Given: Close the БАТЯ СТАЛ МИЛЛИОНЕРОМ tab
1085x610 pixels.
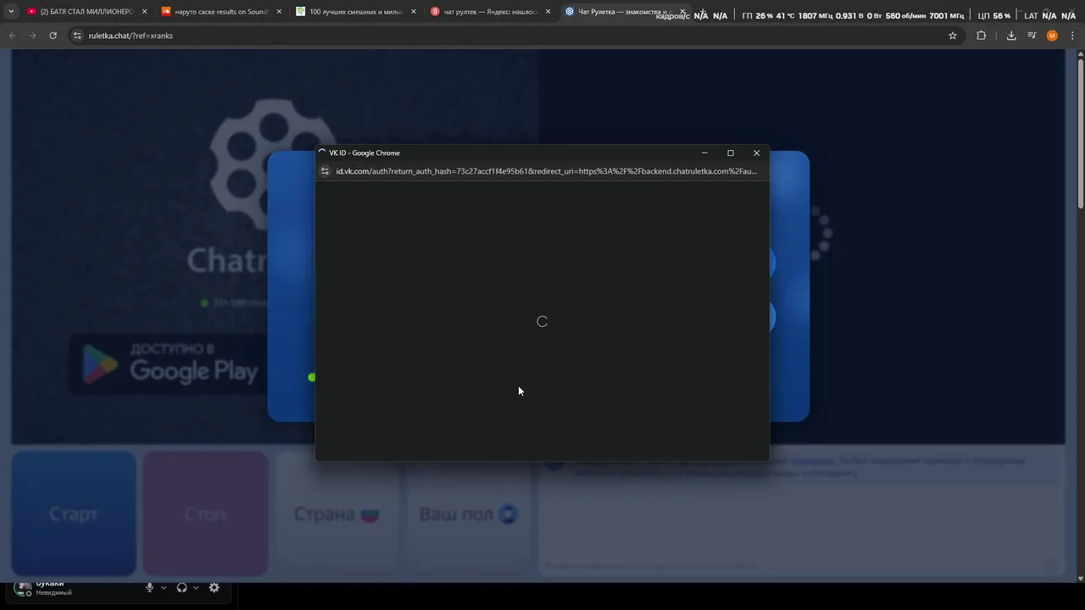Looking at the screenshot, I should point(144,12).
